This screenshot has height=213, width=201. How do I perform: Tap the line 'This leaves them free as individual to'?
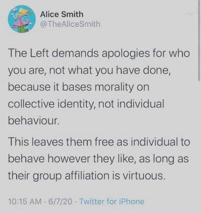[x=99, y=142]
